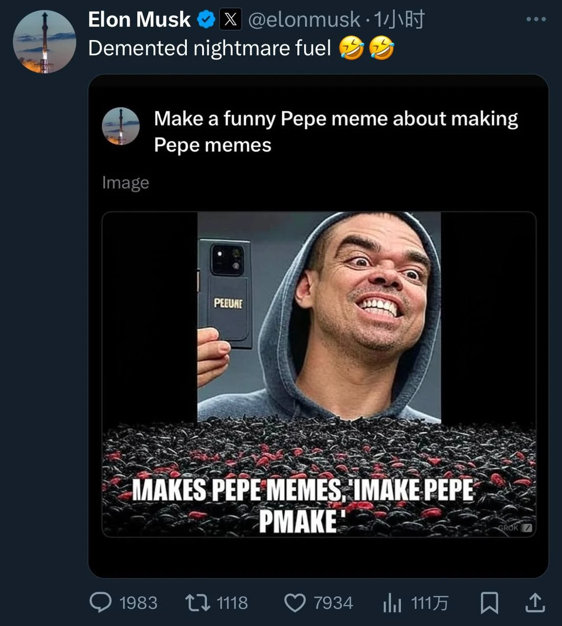Screen dimensions: 562x626
Task: Click the blue verified badge next to Elon Musk
Action: (x=206, y=19)
